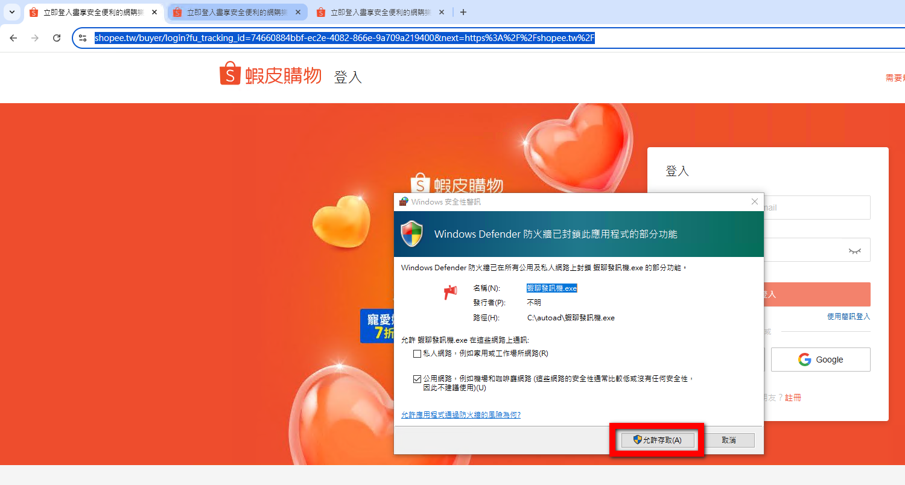Sign in with Google button
905x485 pixels.
tap(821, 360)
